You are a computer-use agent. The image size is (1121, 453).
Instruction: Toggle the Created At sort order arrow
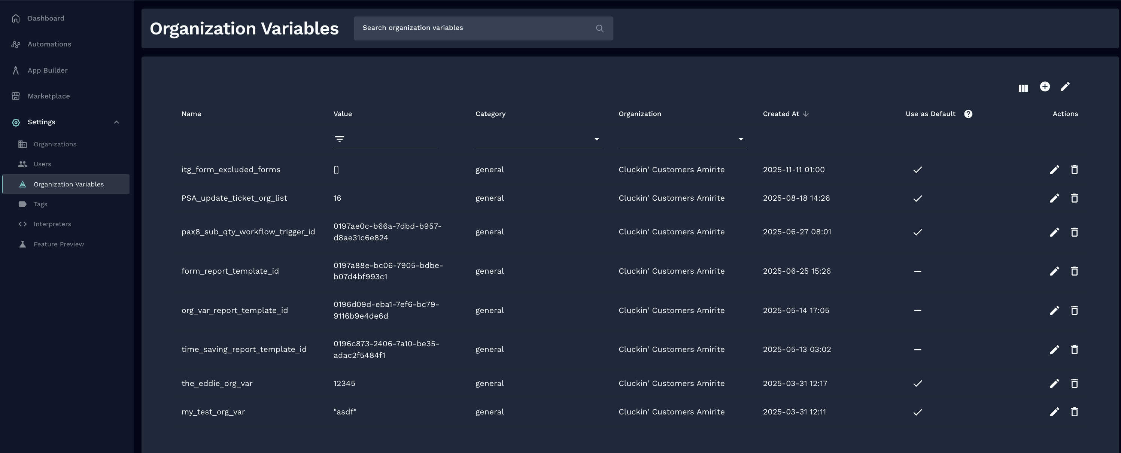click(x=805, y=113)
